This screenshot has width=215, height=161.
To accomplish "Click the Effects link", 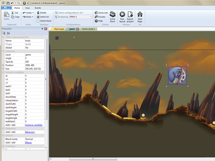I will tap(28, 142).
